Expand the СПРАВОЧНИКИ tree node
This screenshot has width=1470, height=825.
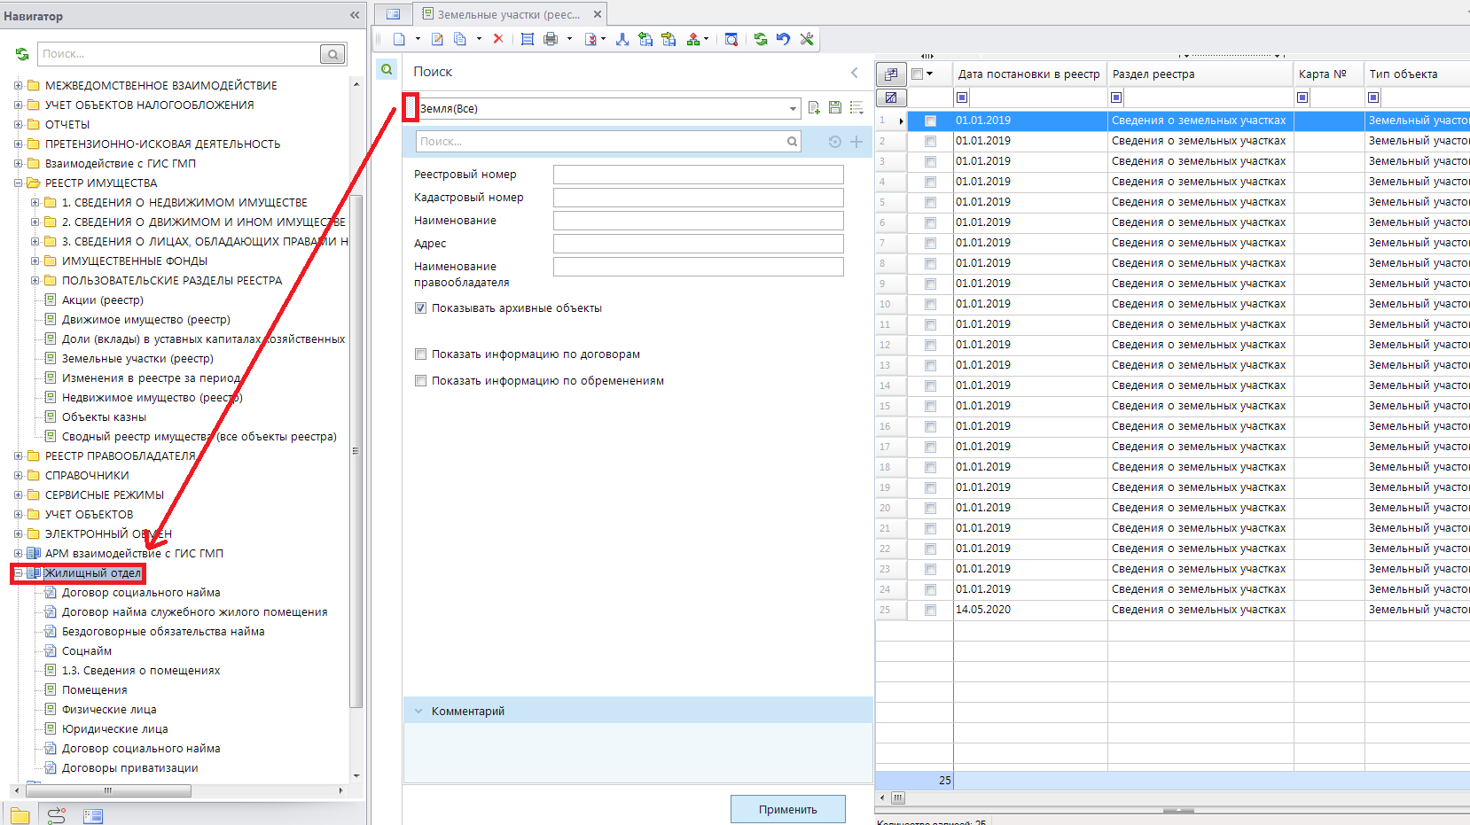click(x=18, y=475)
